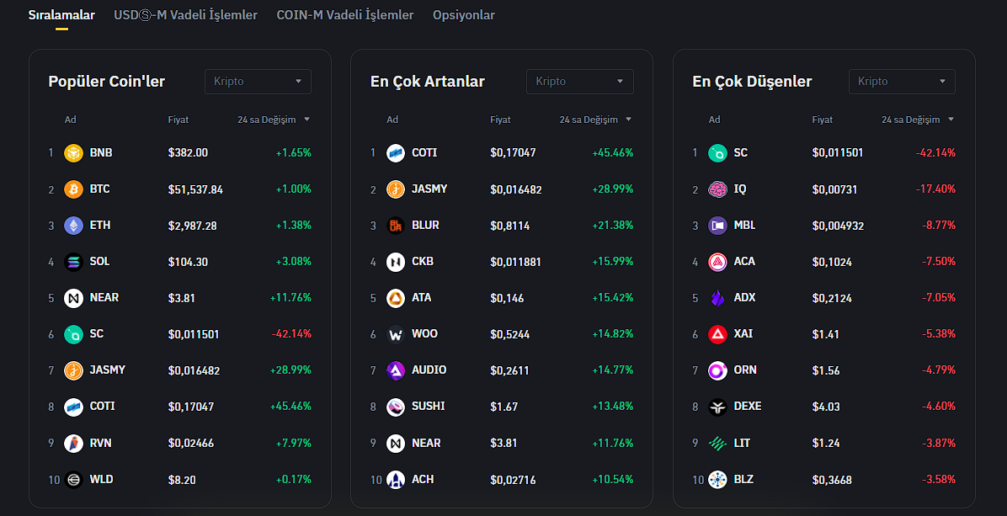Open Kripto dropdown in Popüler Coin'ler

pos(258,82)
